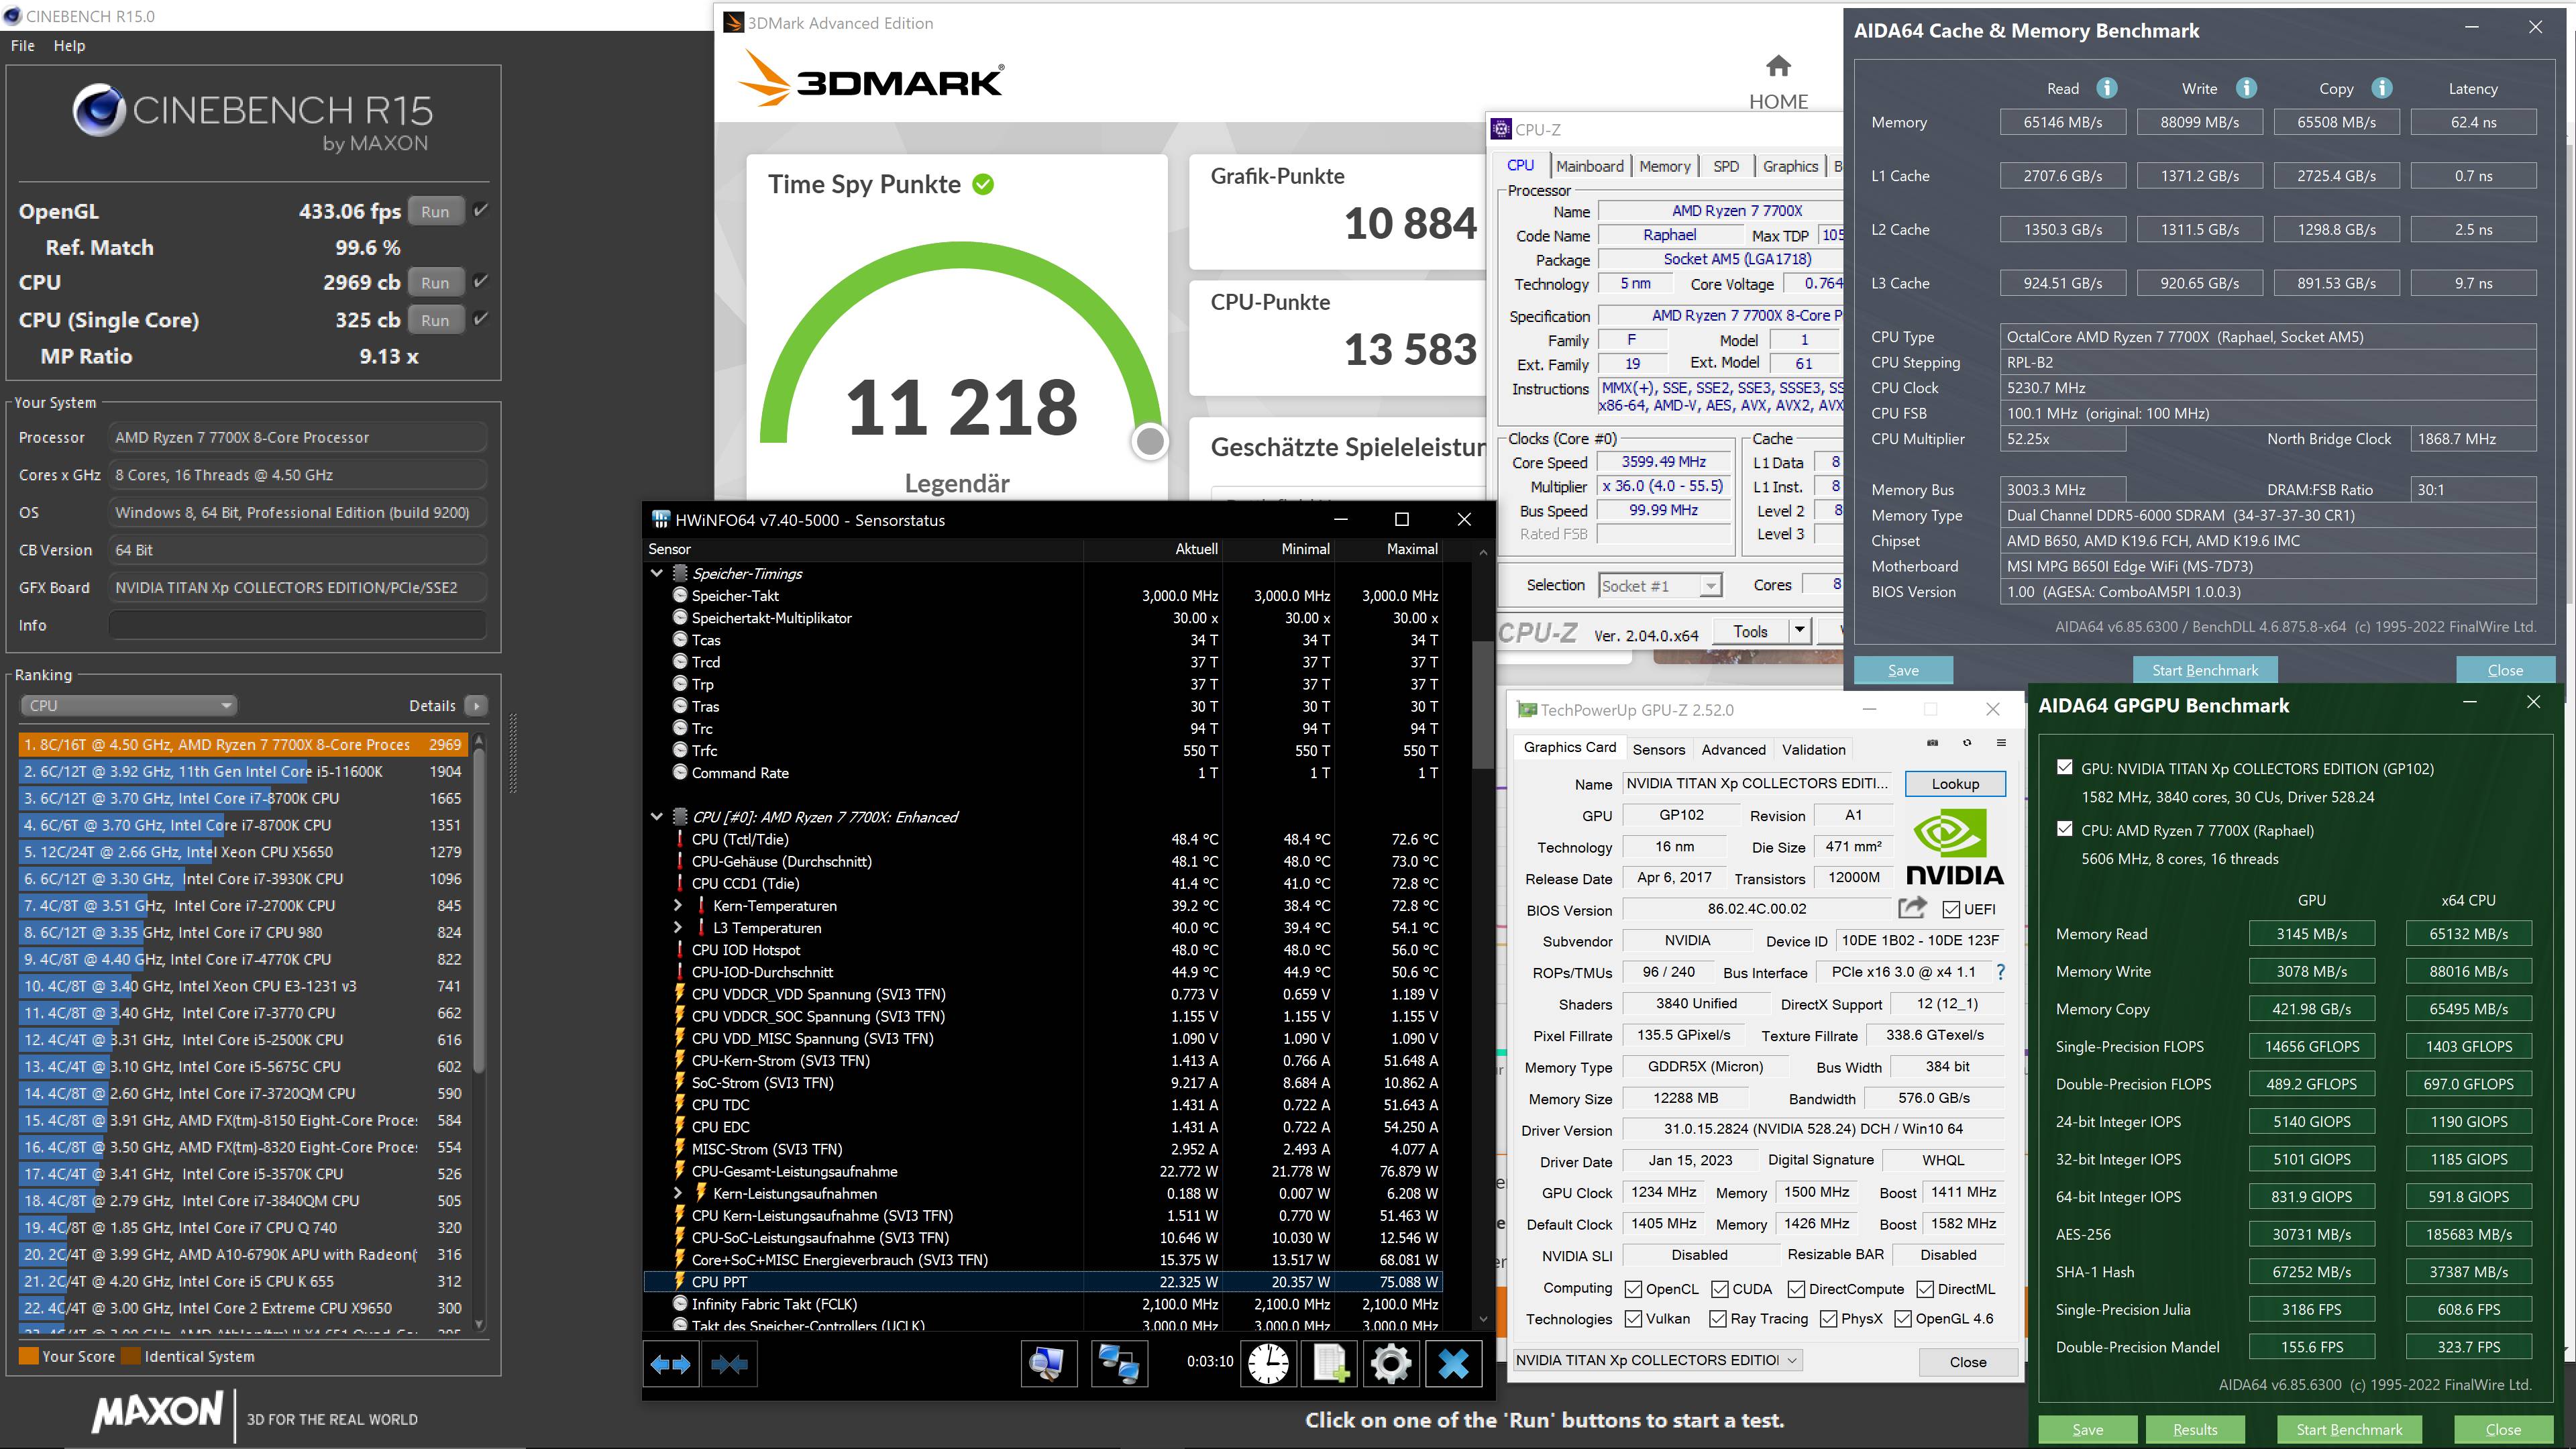The image size is (2576, 1449).
Task: Click GPU-Z bus interface question mark
Action: click(2000, 972)
